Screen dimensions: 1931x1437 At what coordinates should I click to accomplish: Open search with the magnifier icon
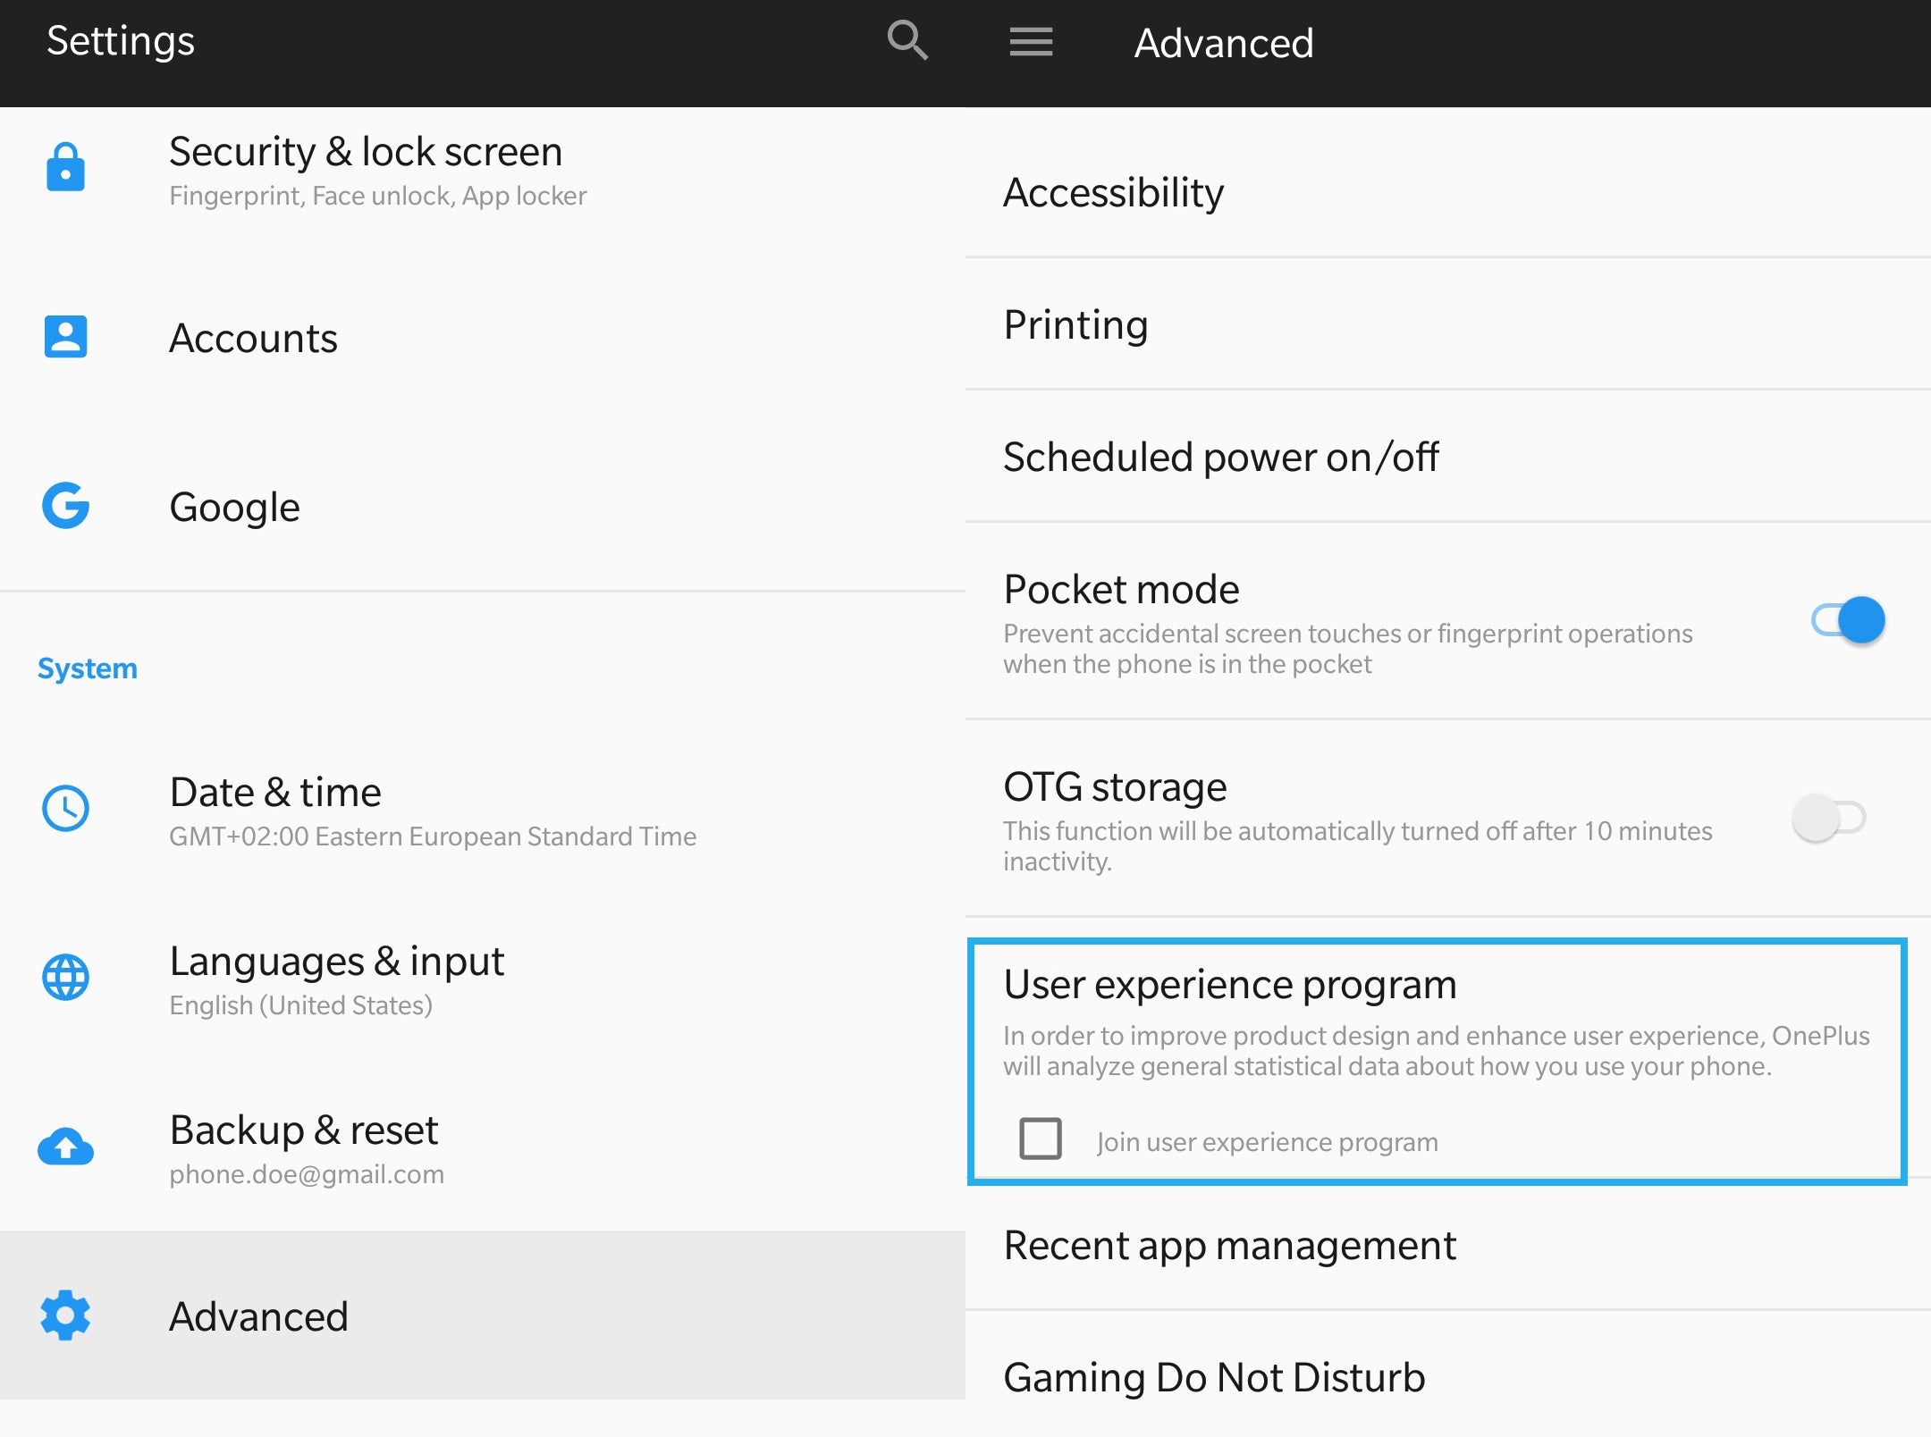(x=907, y=41)
